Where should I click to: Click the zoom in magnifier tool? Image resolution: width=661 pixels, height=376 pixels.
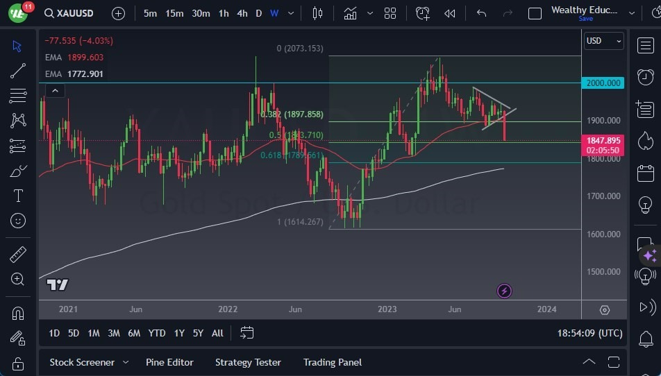[18, 279]
